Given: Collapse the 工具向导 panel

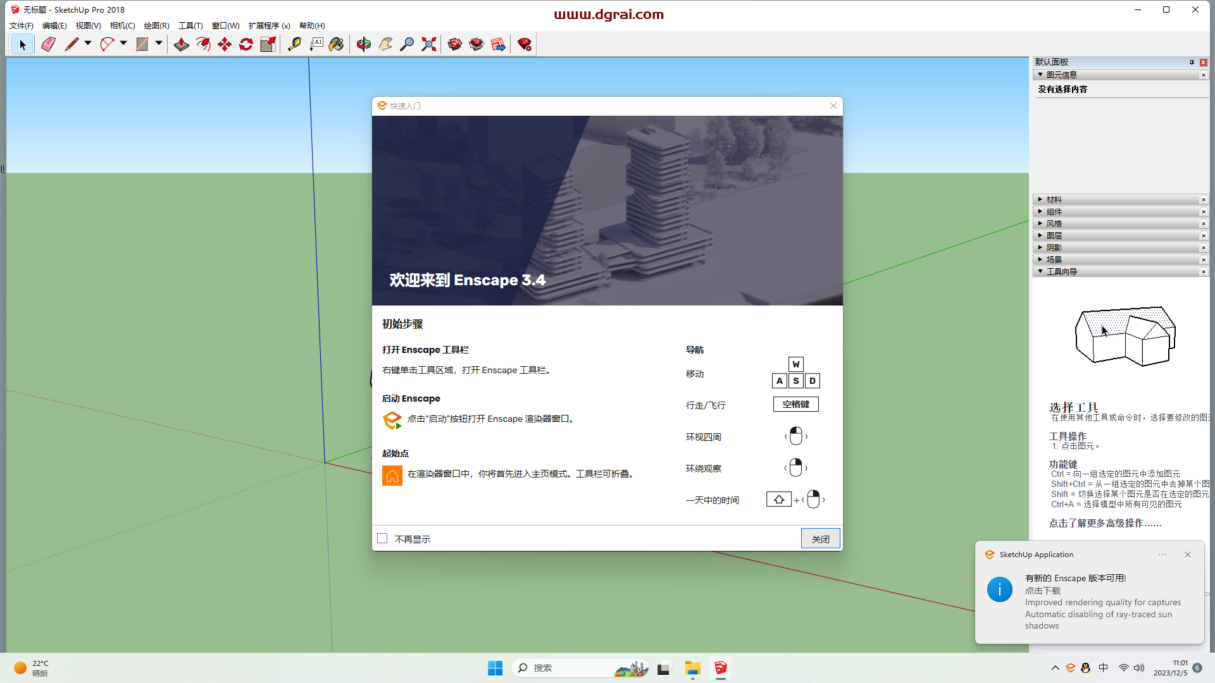Looking at the screenshot, I should [x=1040, y=271].
